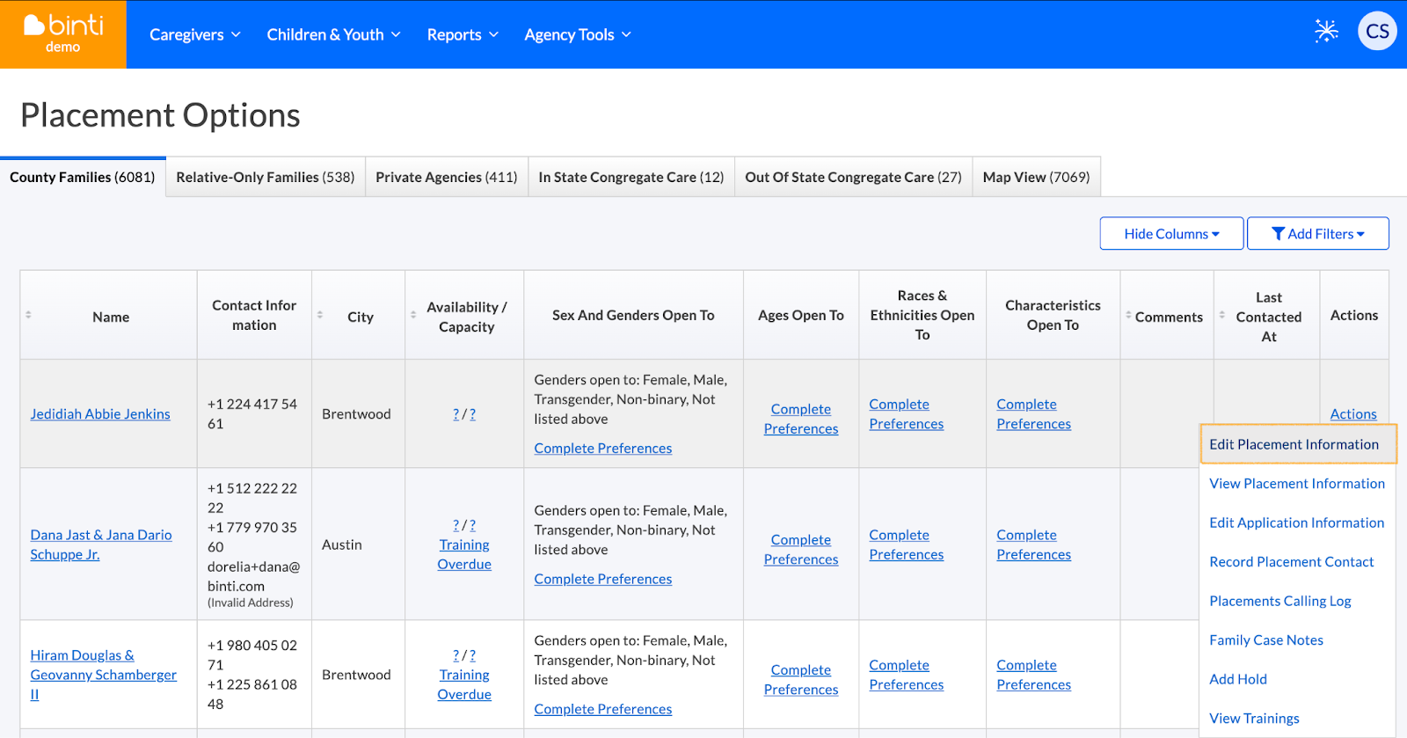Click the sparkle icon in header
Viewport: 1407px width, 738px height.
click(x=1326, y=32)
